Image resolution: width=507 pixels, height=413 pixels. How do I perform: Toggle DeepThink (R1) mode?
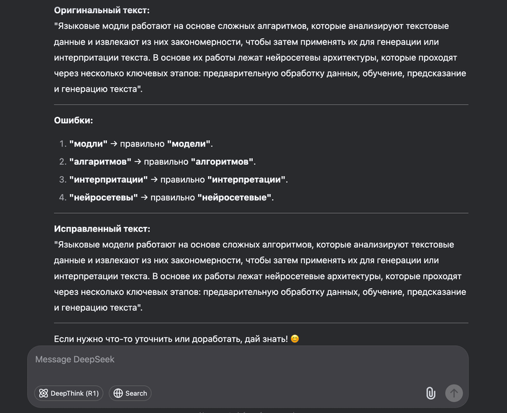[69, 393]
